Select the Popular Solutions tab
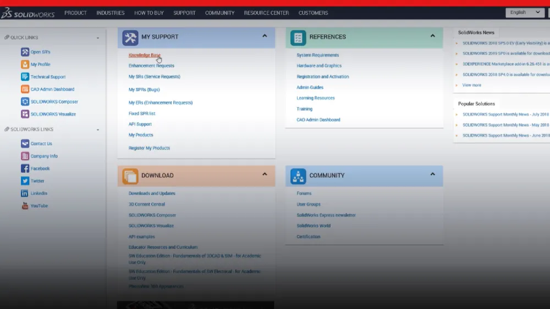550x309 pixels. point(476,104)
